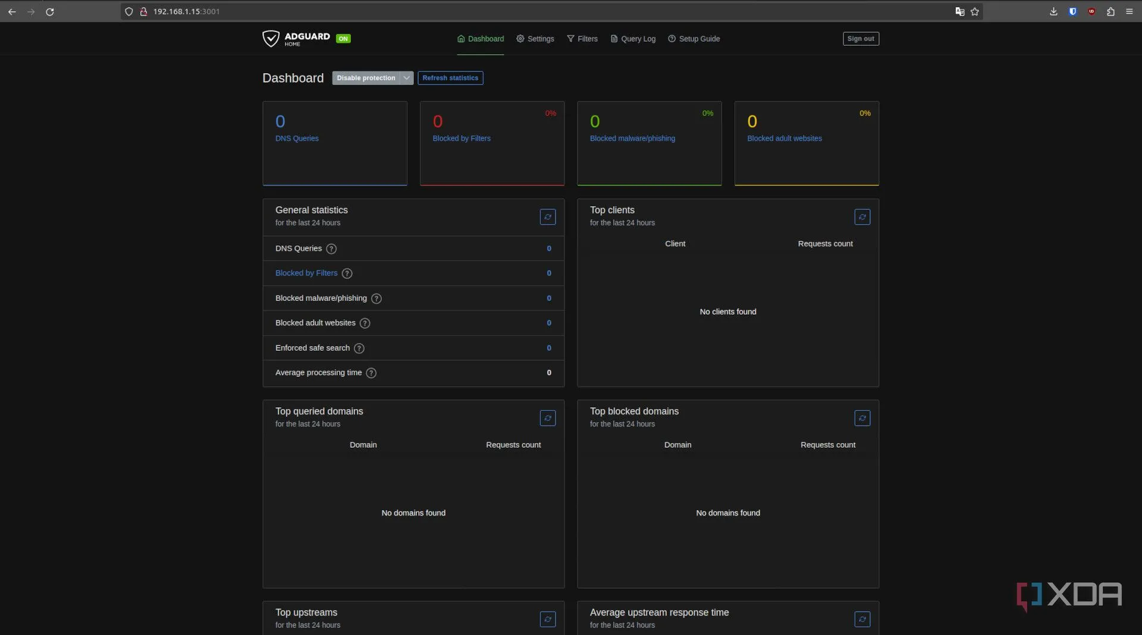The width and height of the screenshot is (1142, 635).
Task: Open the Settings menu
Action: pyautogui.click(x=535, y=39)
